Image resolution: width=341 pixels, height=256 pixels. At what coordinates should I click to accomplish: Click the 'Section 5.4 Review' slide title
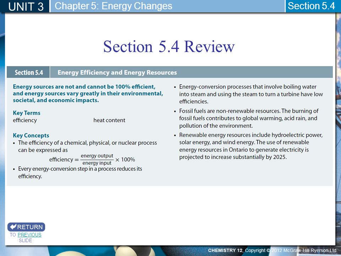169,46
